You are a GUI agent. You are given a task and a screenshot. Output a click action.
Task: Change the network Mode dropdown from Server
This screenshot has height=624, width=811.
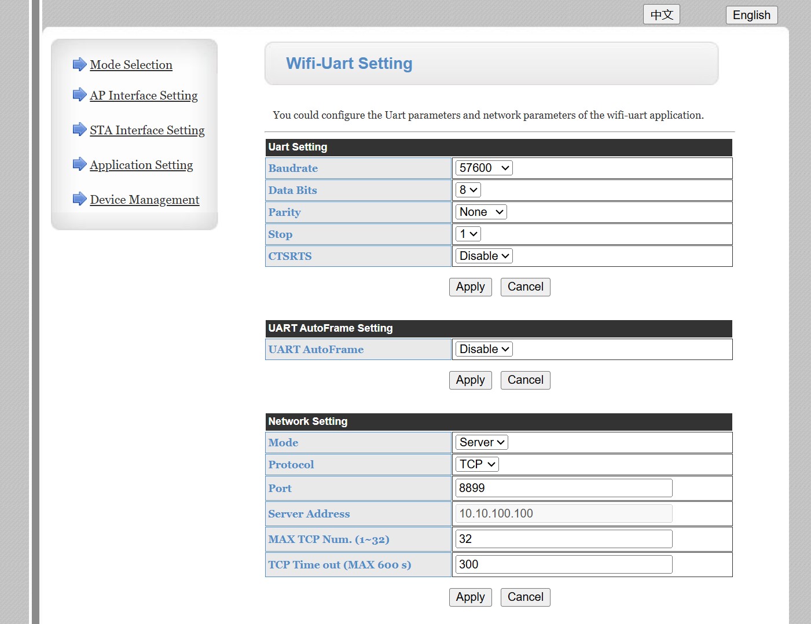(481, 442)
